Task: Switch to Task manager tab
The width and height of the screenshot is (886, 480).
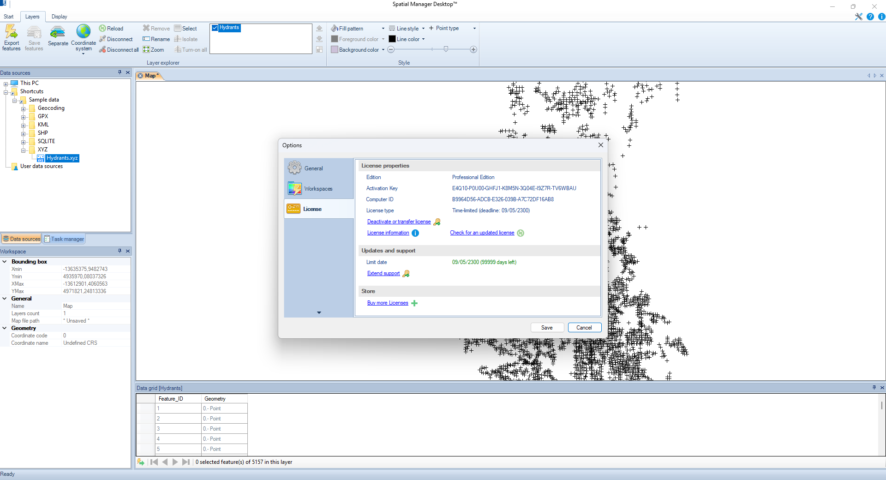Action: [x=64, y=239]
